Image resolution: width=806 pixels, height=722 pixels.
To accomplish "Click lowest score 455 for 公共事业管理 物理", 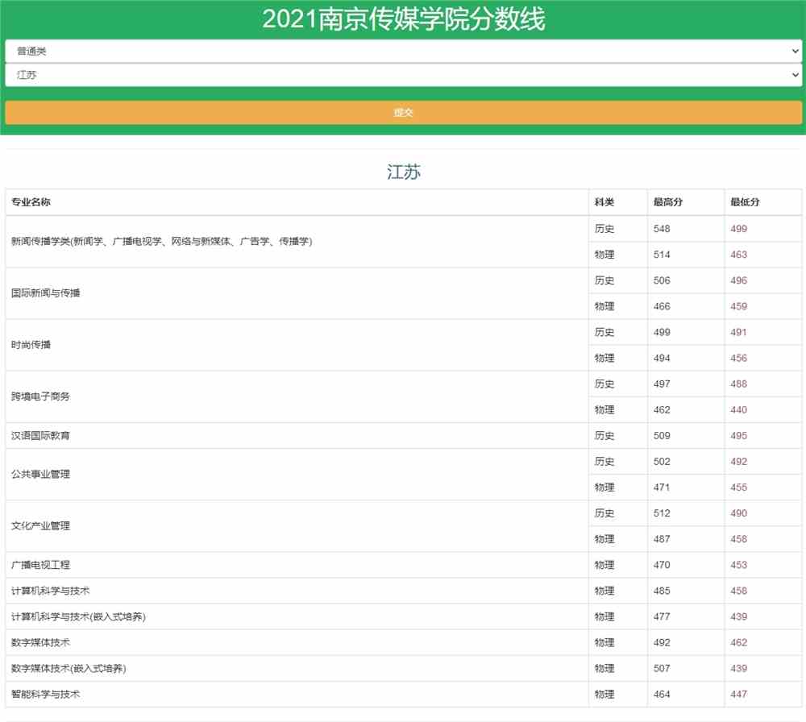I will (738, 488).
